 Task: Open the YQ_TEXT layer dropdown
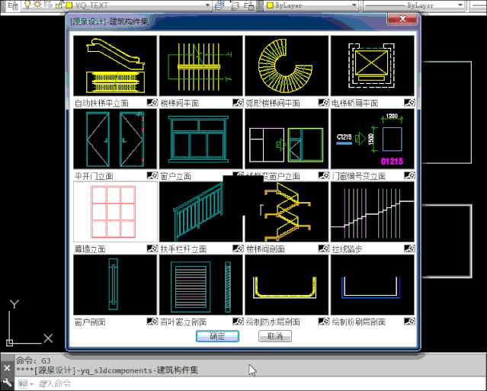(207, 5)
